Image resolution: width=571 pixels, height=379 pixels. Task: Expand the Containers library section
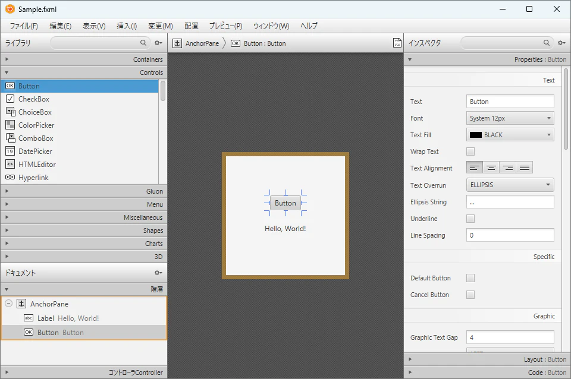[84, 59]
